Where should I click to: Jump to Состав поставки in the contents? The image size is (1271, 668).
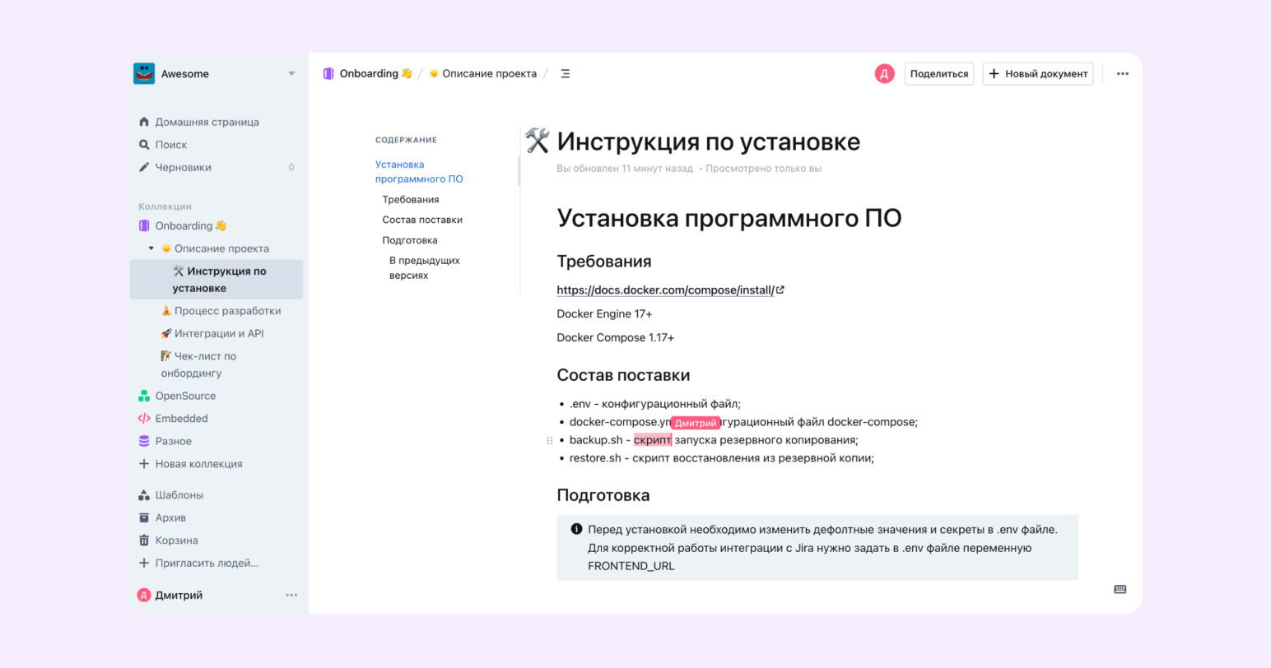pyautogui.click(x=422, y=220)
